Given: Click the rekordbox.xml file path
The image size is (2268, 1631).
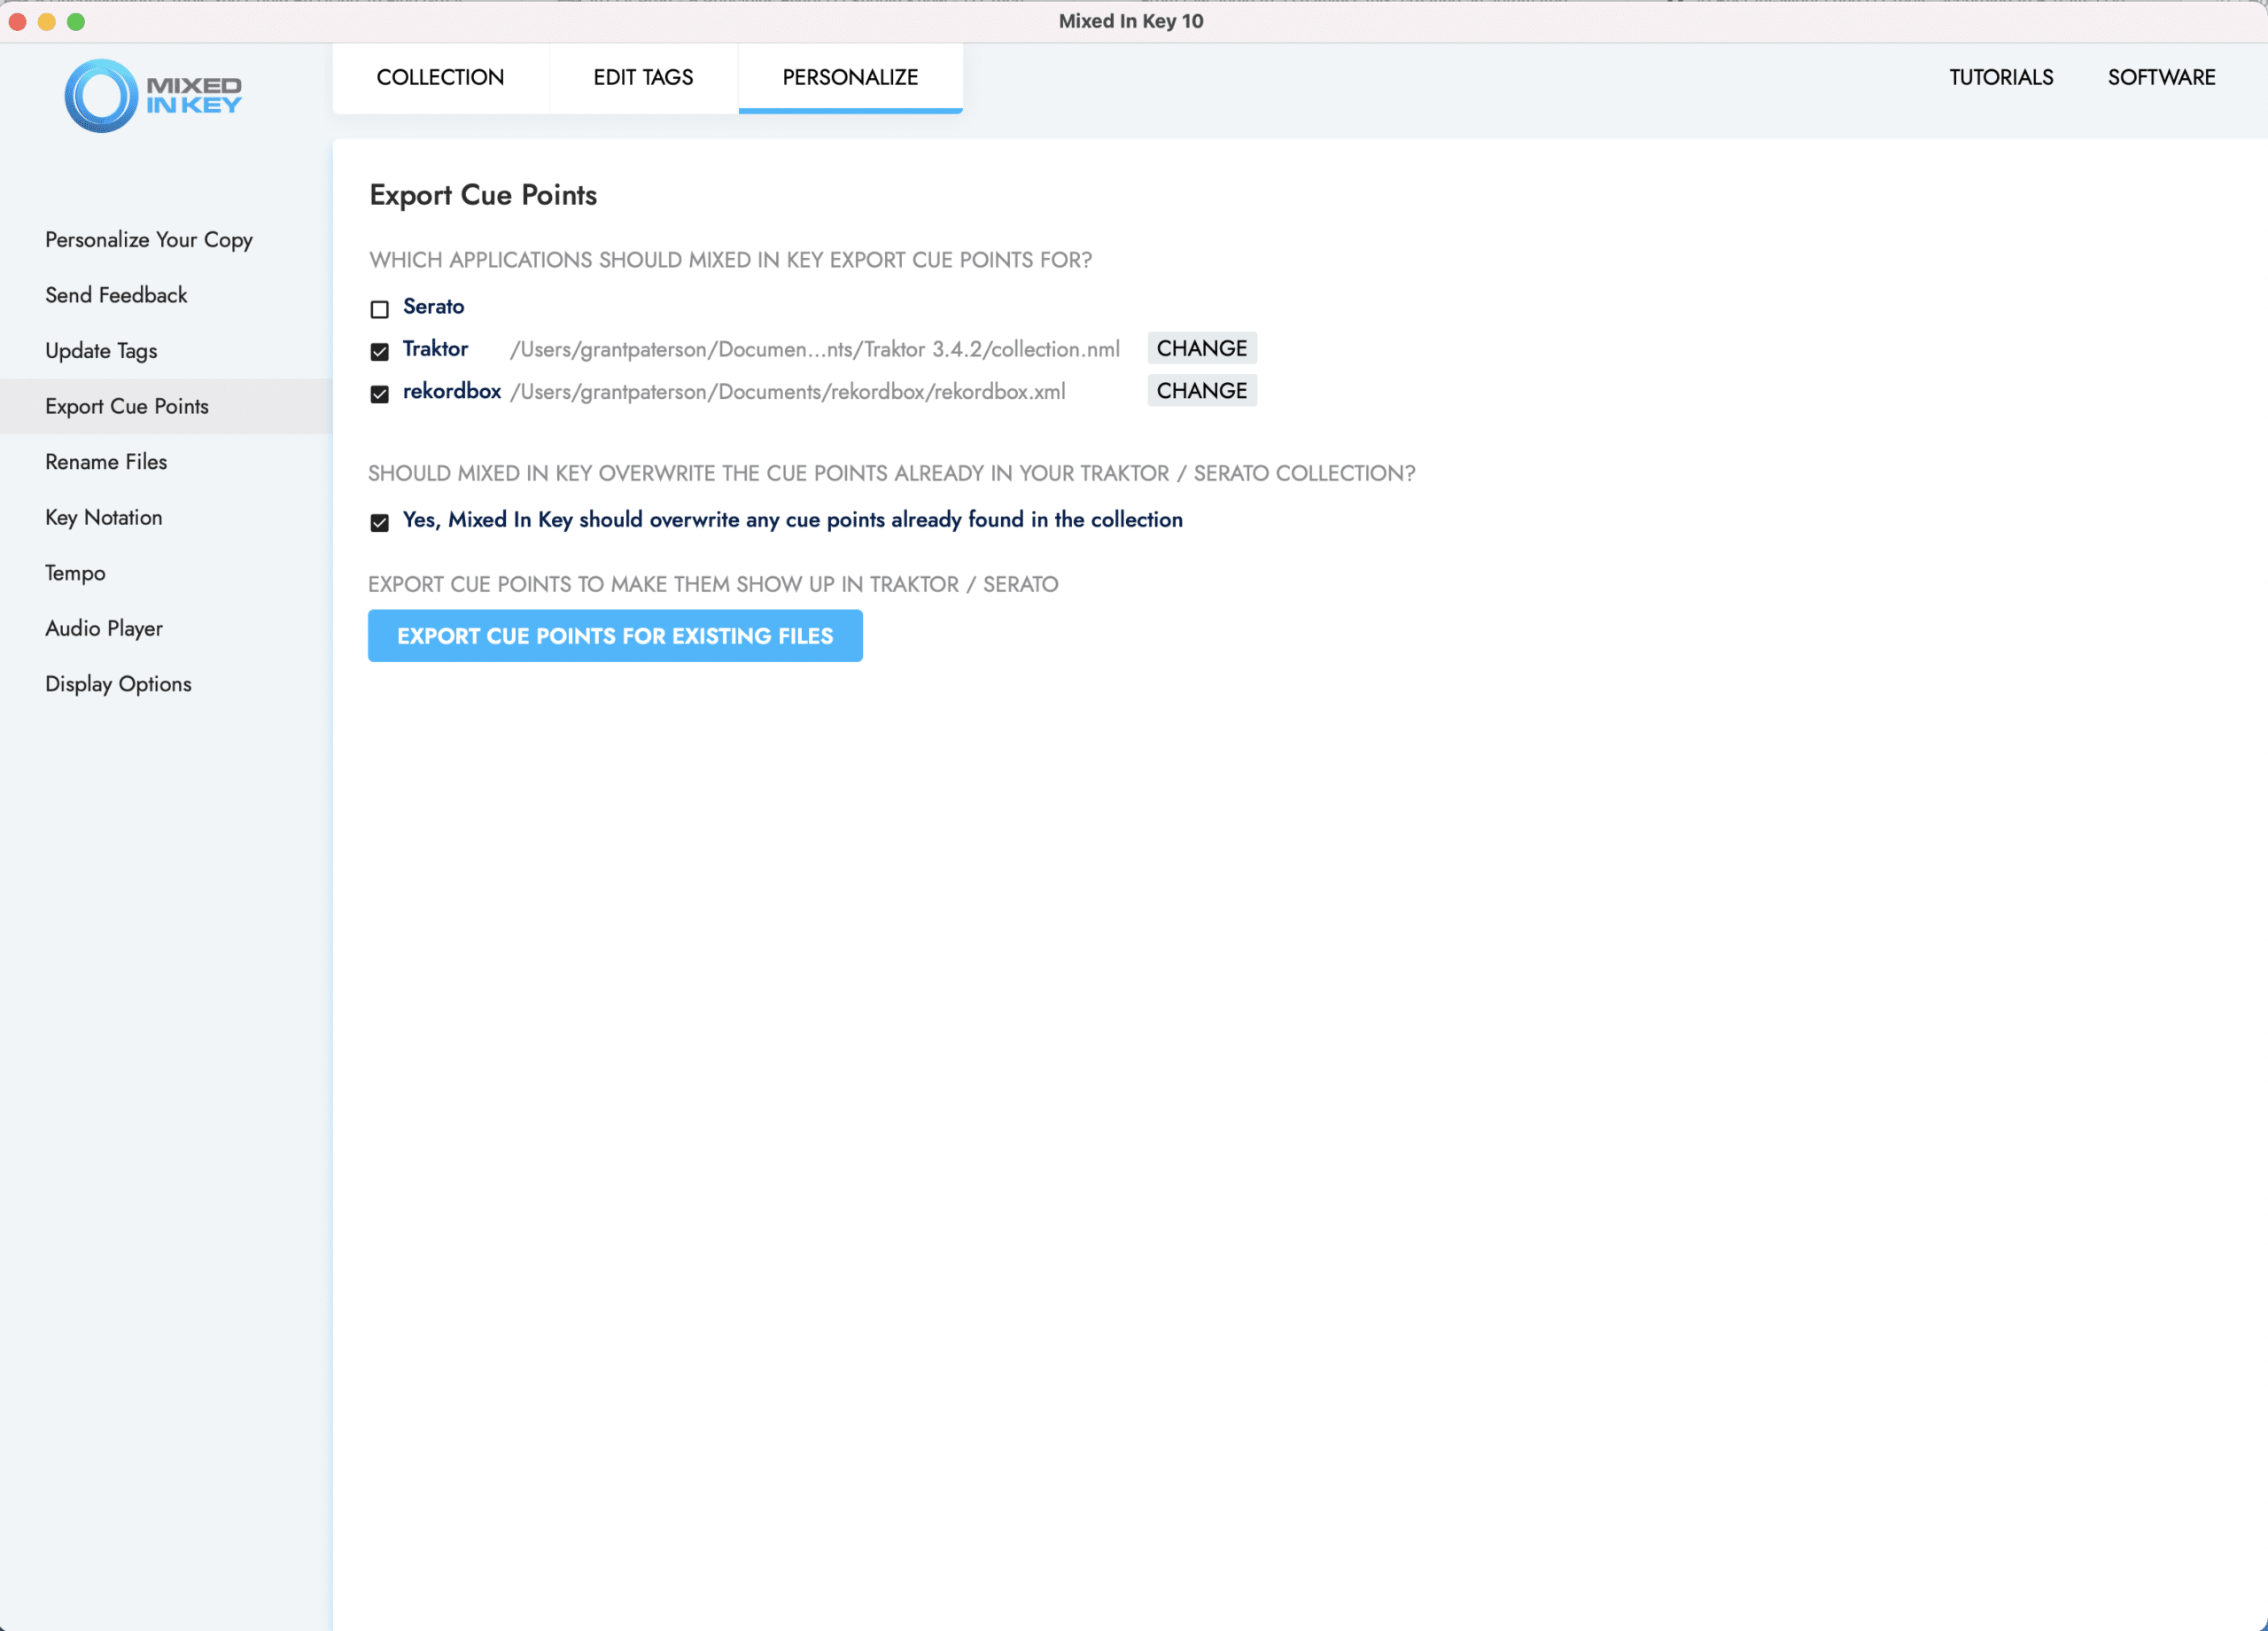Looking at the screenshot, I should pyautogui.click(x=788, y=391).
